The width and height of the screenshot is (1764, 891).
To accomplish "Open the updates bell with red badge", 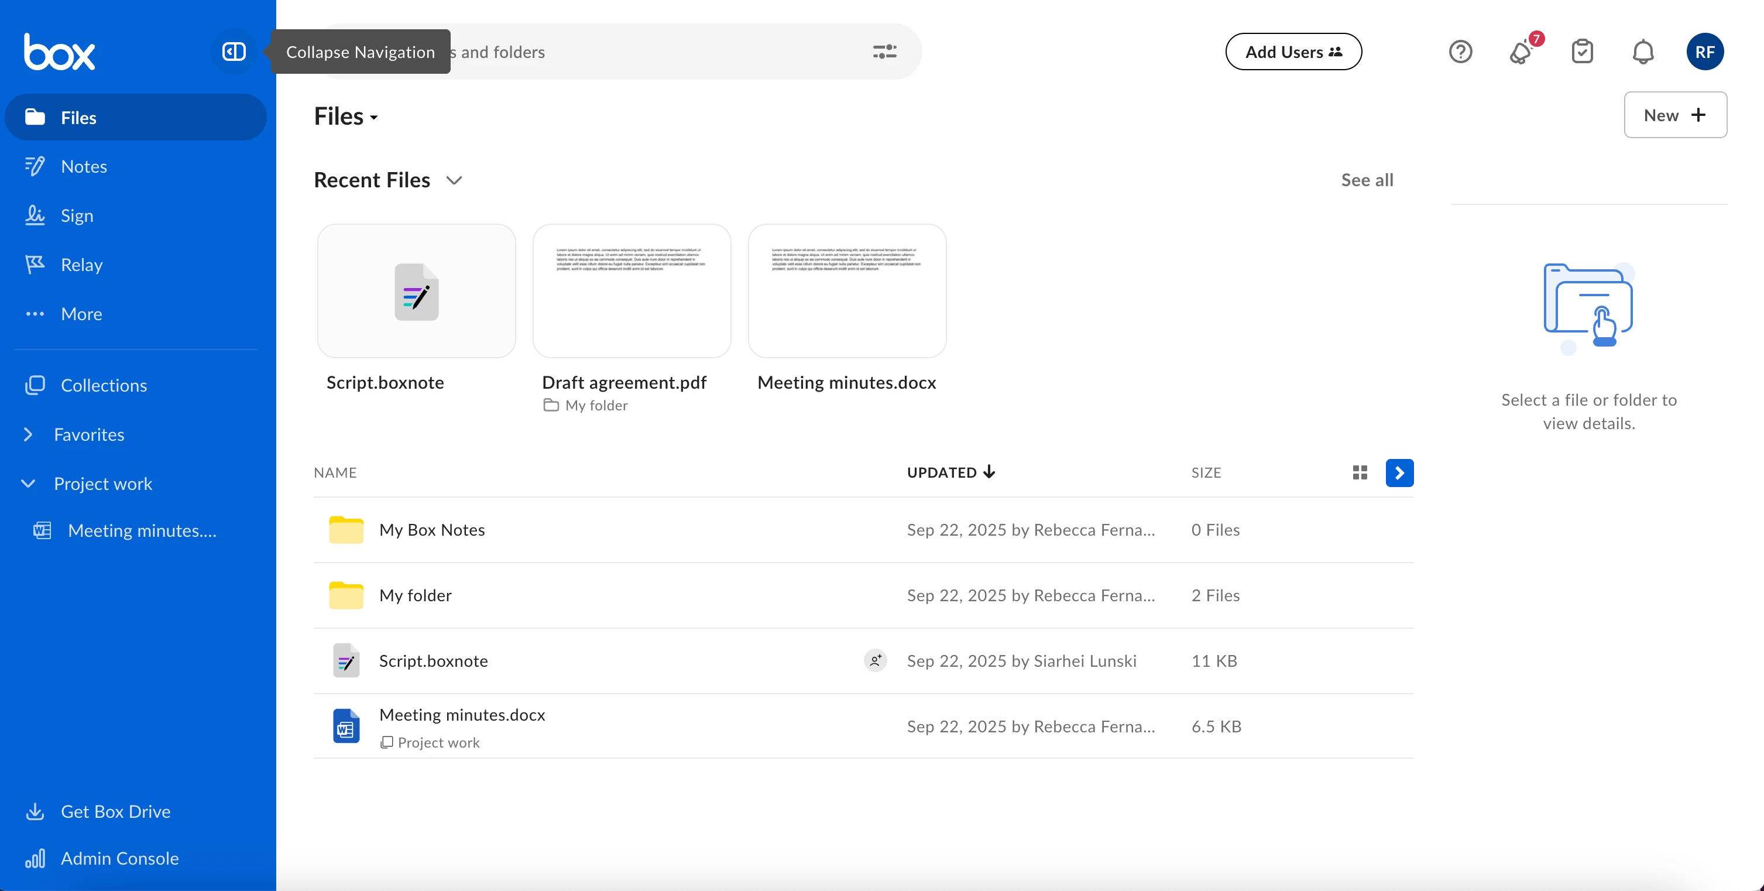I will point(1521,52).
